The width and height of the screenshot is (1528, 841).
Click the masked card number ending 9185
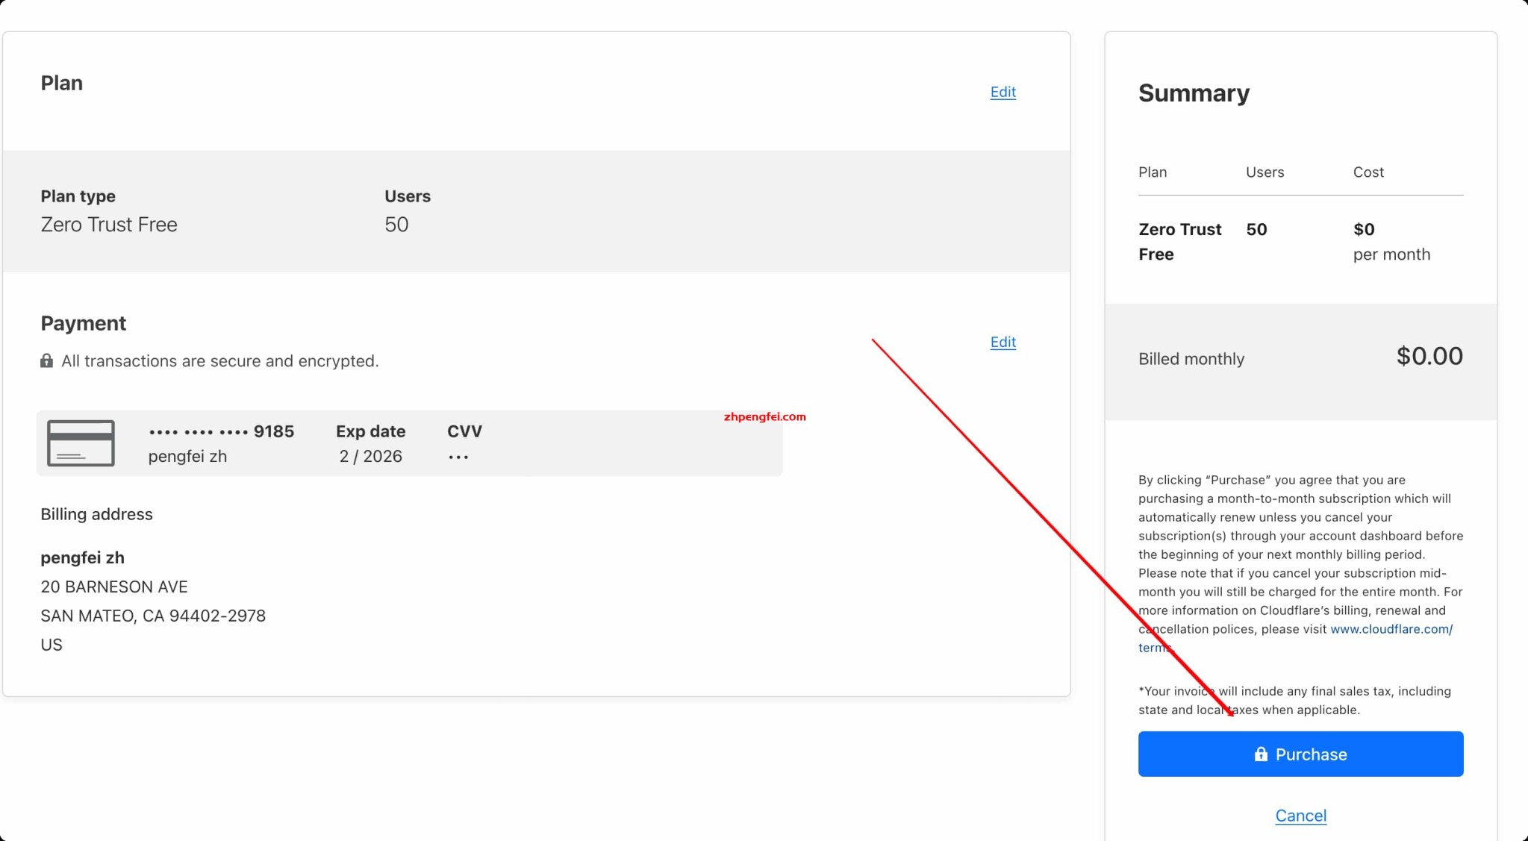tap(221, 431)
